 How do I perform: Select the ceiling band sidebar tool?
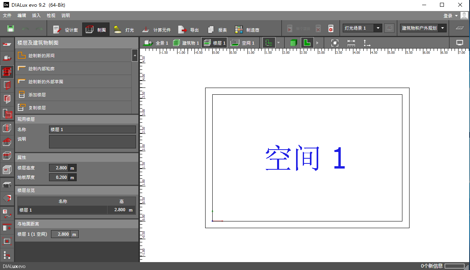[7, 156]
